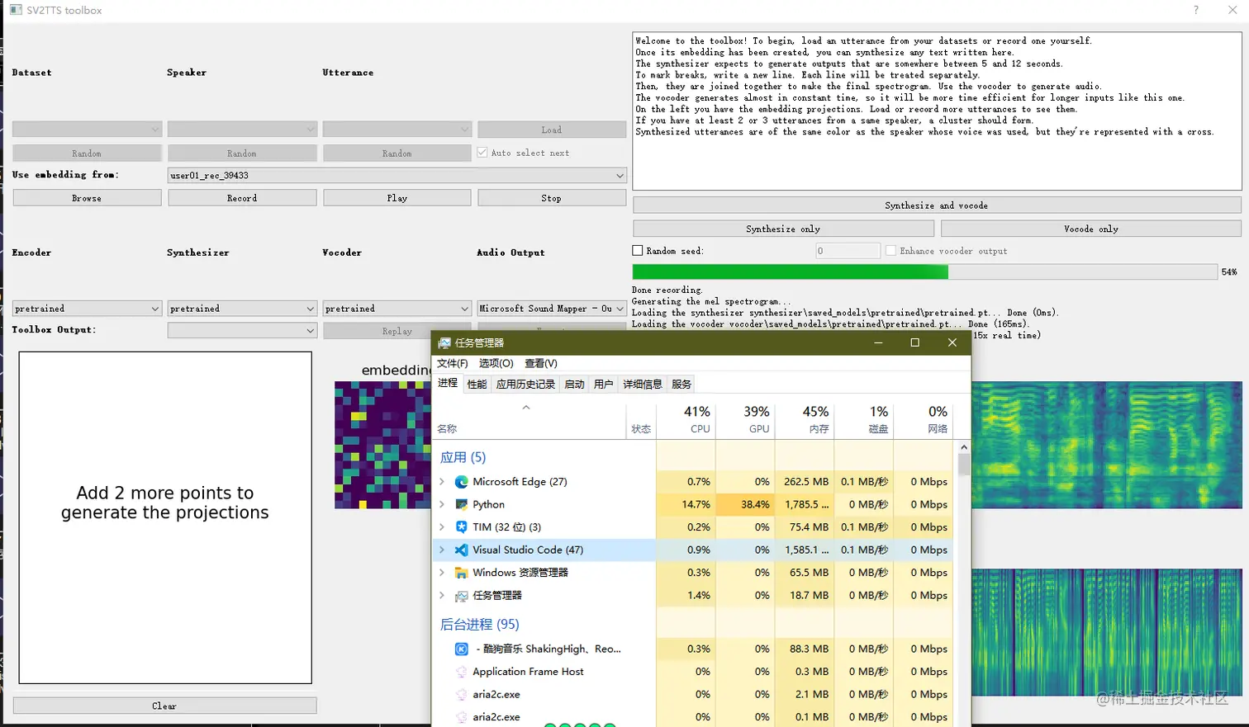Switch to the 应用历史记录 tab

[x=525, y=384]
